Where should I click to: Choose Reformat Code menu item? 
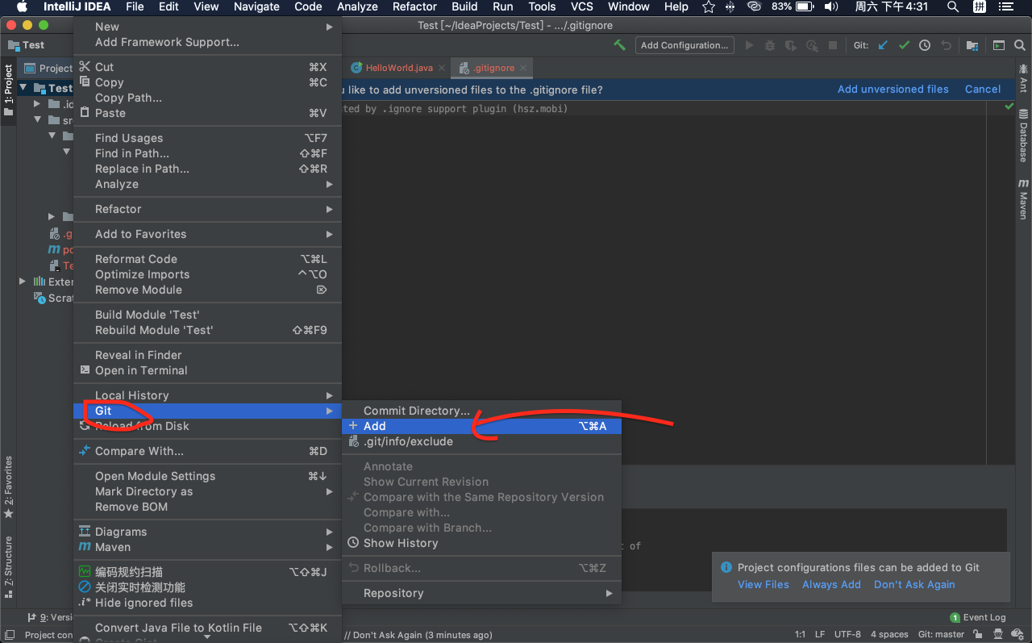207,259
